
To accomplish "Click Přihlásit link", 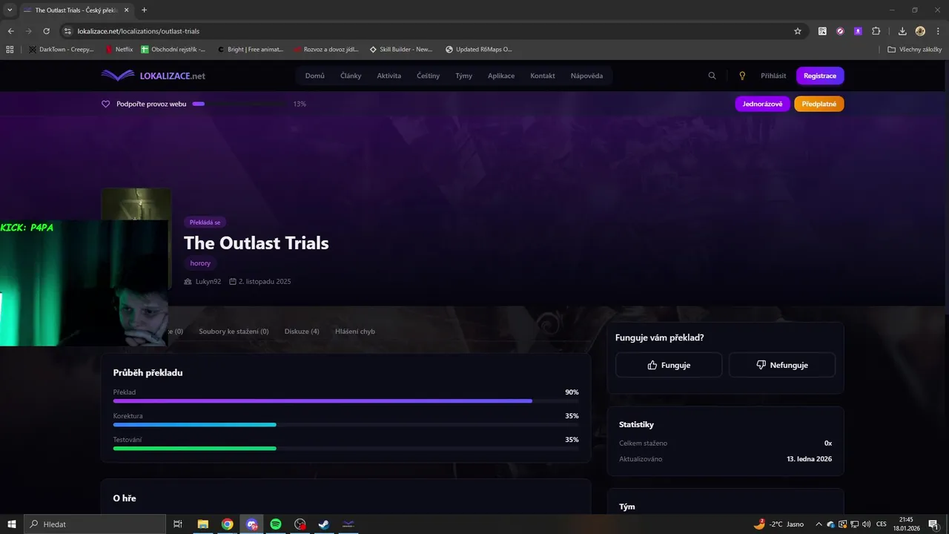I will (773, 76).
